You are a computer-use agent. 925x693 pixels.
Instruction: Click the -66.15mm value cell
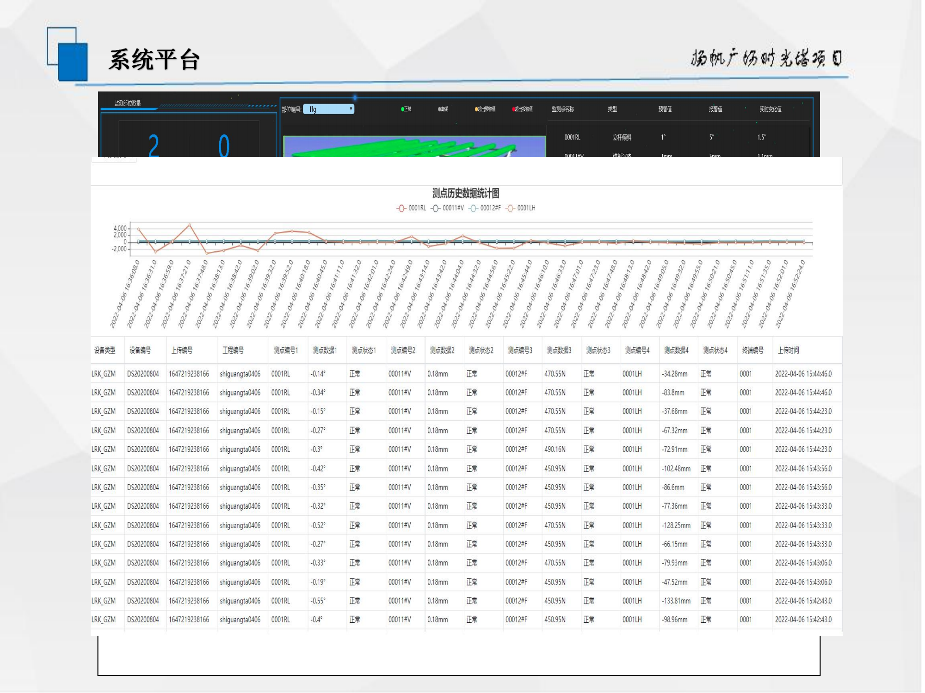pos(674,544)
